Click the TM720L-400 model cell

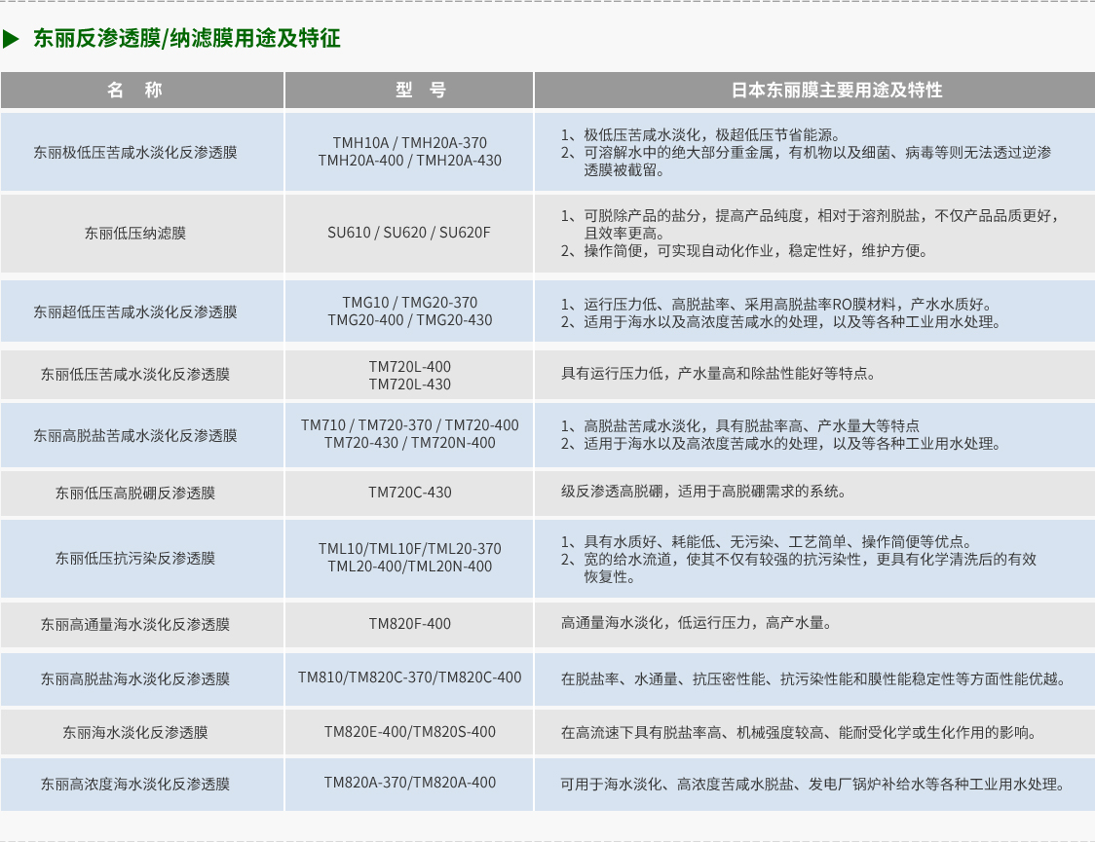[409, 375]
